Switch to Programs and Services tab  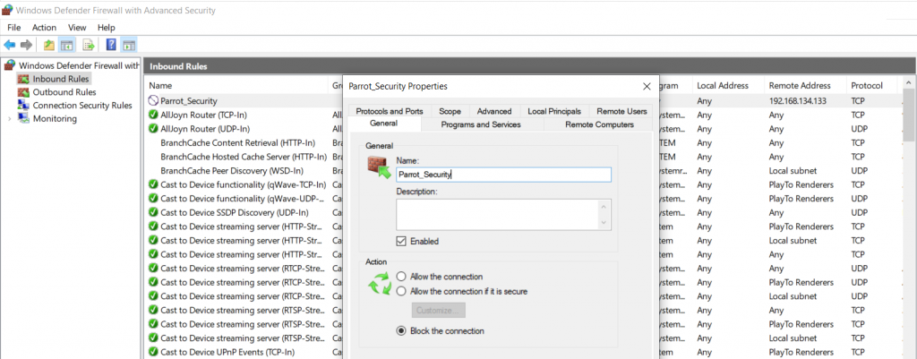click(x=481, y=124)
